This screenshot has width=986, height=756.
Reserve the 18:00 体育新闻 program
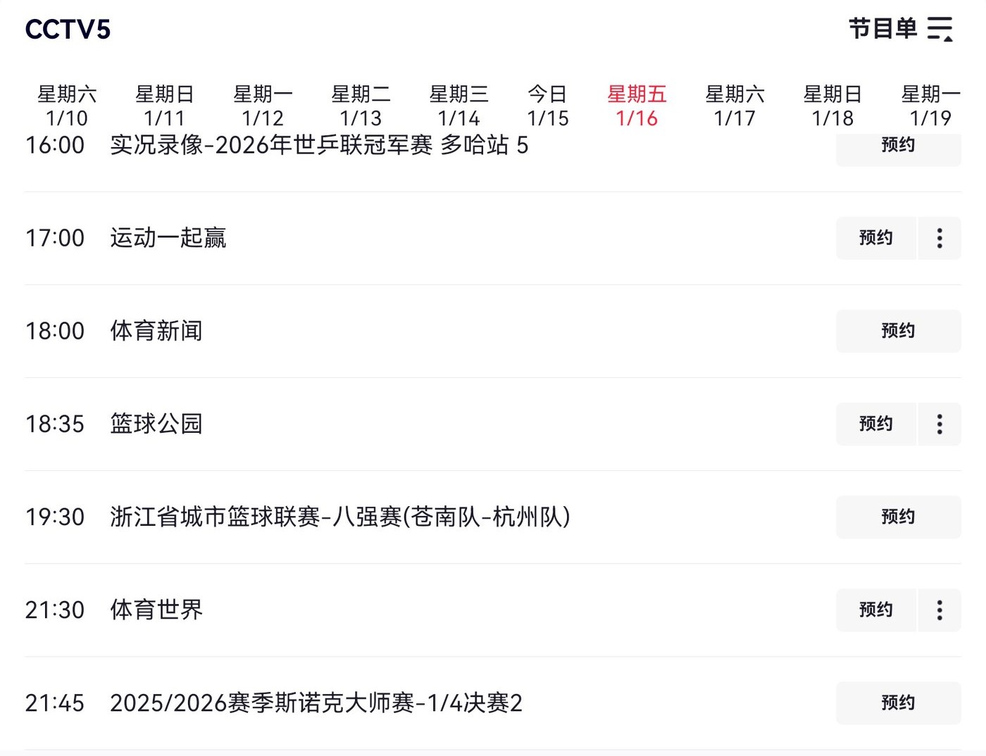pos(898,331)
